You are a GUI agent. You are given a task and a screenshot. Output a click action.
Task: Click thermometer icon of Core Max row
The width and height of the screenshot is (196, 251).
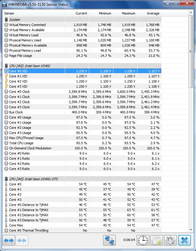[6, 225]
